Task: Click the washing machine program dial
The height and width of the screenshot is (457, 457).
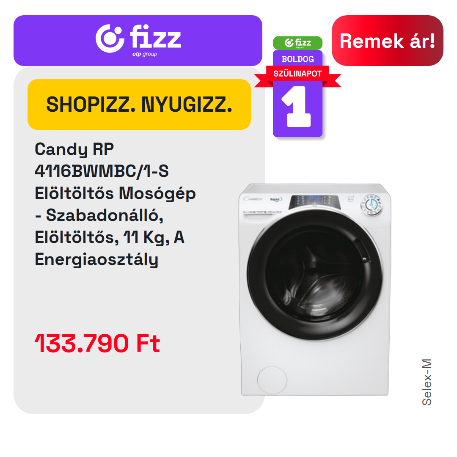Action: (x=372, y=205)
